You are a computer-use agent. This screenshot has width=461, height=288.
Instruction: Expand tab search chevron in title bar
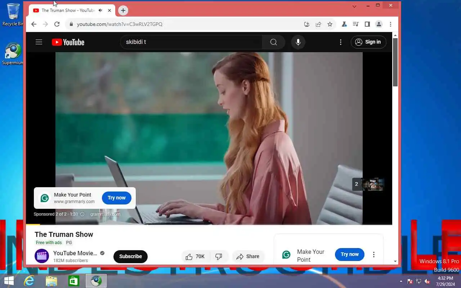[354, 6]
